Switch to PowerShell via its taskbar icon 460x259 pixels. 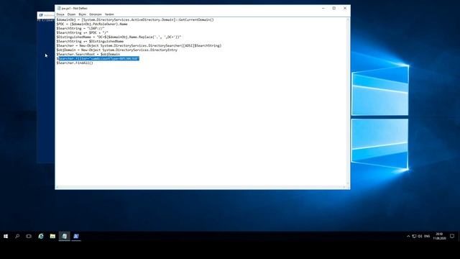(76, 236)
